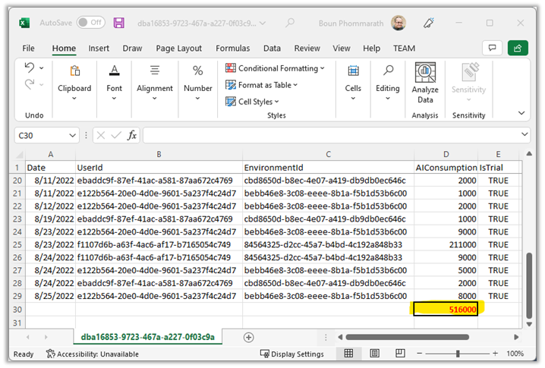Click the Redo arrow icon
545x368 pixels.
30,84
